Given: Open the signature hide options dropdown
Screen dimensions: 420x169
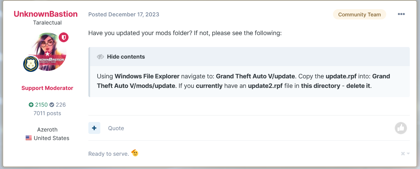Looking at the screenshot, I should (x=405, y=154).
